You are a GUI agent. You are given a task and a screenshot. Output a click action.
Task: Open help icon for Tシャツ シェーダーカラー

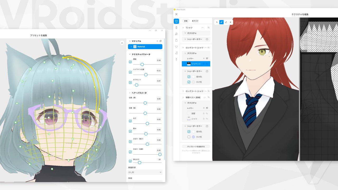click(x=207, y=39)
